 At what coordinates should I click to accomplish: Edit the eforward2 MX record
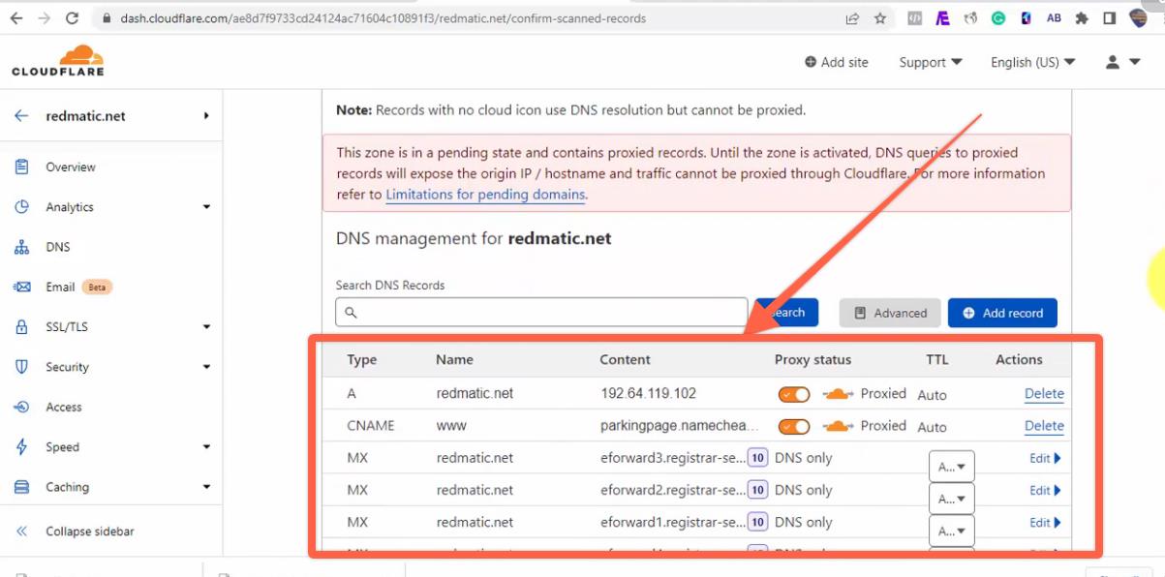tap(1045, 491)
